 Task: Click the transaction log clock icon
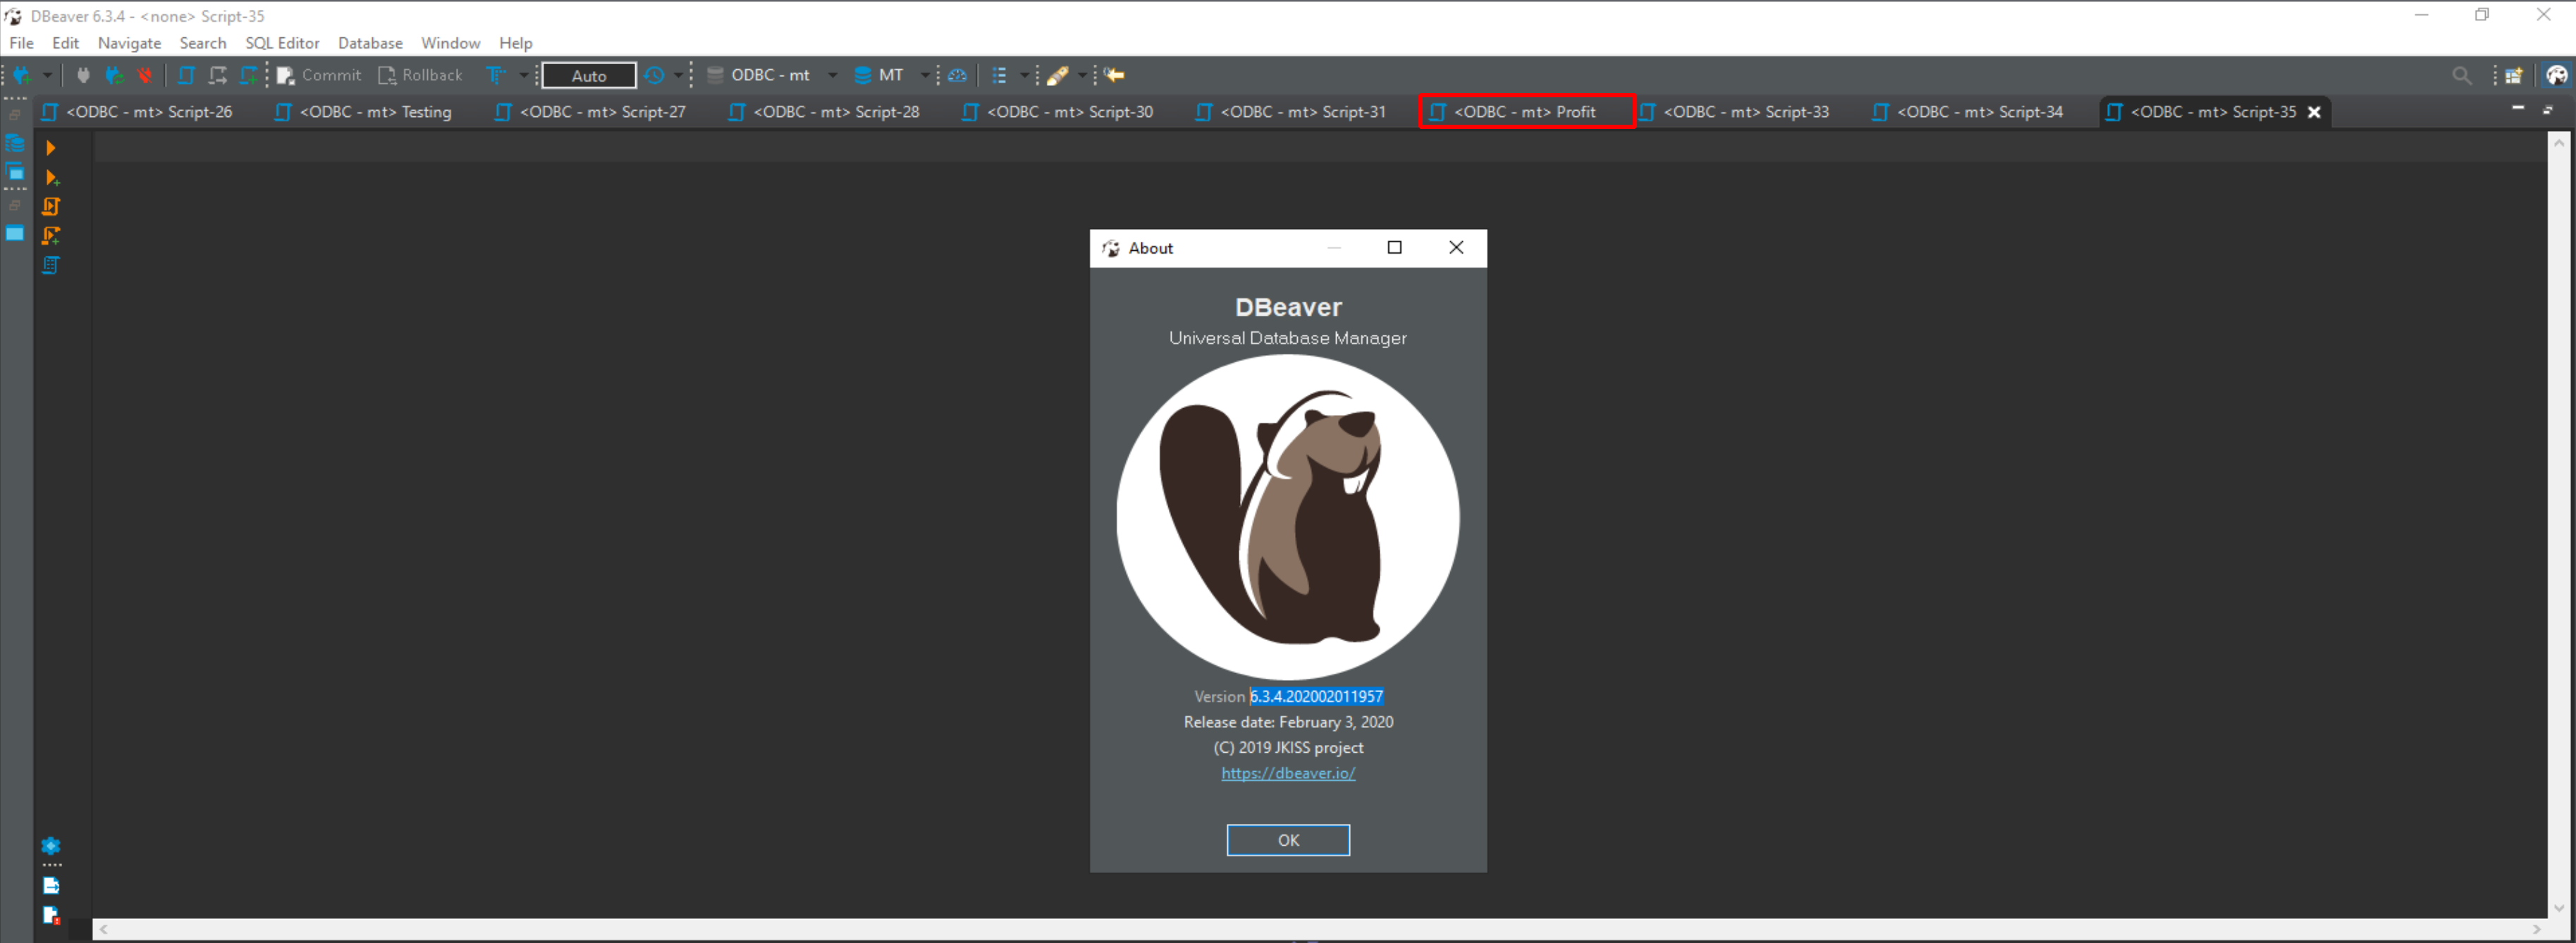(x=655, y=75)
